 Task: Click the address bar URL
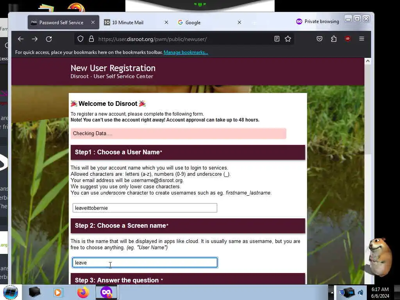(153, 39)
